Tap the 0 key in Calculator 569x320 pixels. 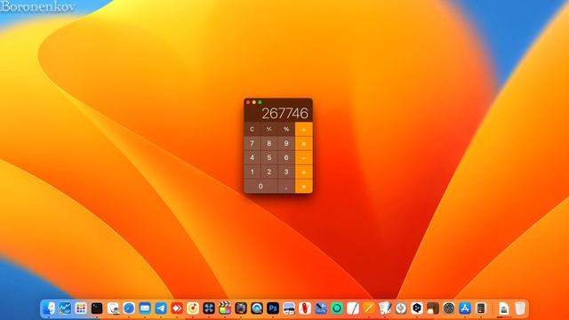(x=260, y=187)
